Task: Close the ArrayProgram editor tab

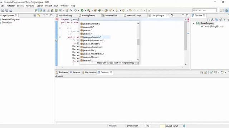Action: point(167,15)
